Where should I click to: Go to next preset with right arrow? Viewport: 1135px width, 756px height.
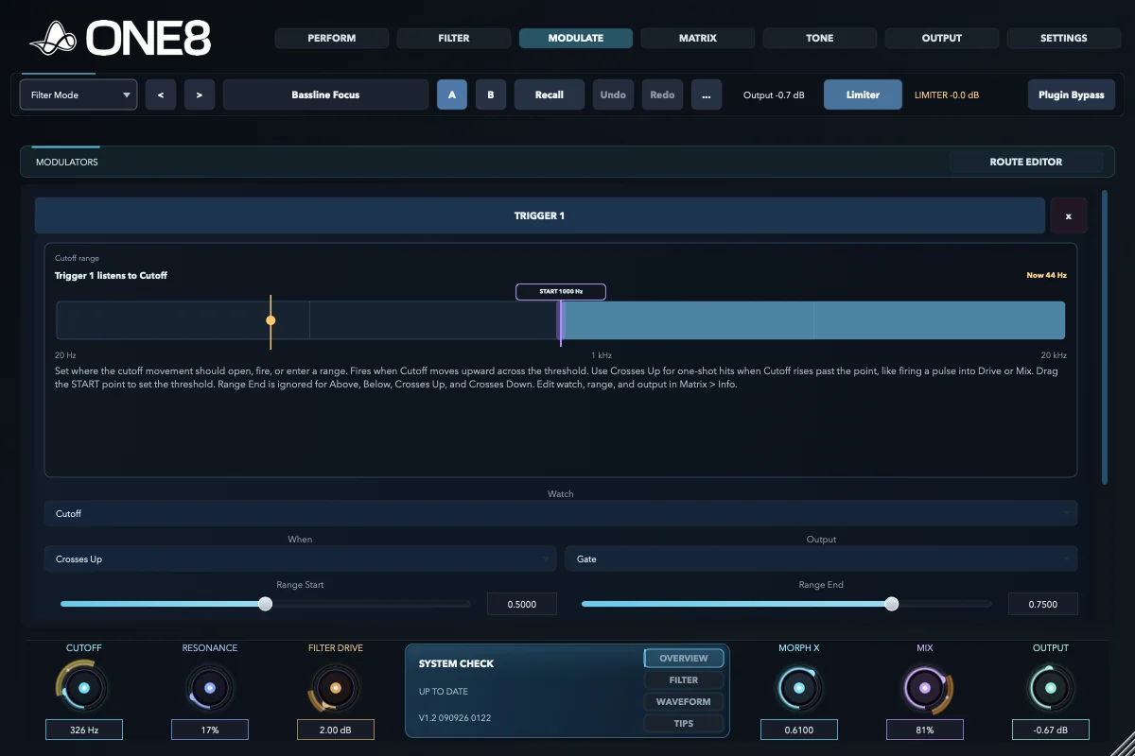[x=200, y=94]
